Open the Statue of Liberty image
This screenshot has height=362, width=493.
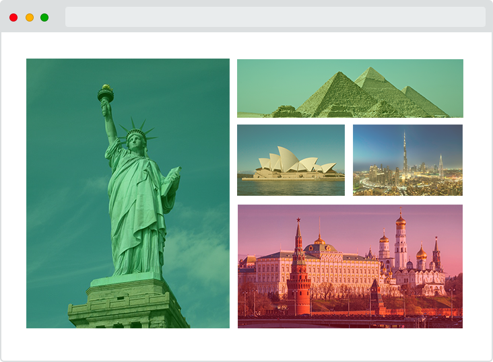(128, 193)
